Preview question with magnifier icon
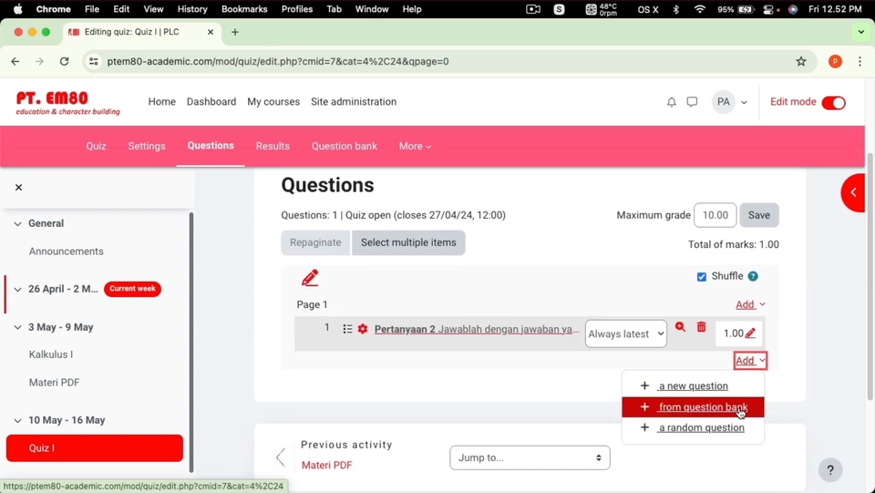 click(680, 327)
